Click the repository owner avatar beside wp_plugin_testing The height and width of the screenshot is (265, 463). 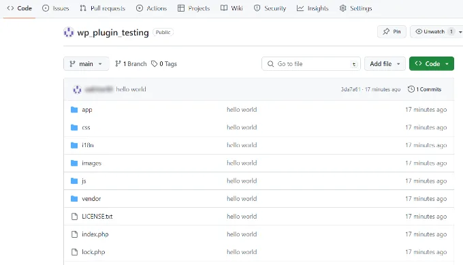[69, 32]
